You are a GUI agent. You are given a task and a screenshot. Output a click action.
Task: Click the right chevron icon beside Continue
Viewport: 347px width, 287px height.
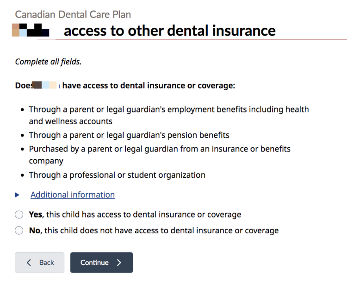(x=119, y=262)
